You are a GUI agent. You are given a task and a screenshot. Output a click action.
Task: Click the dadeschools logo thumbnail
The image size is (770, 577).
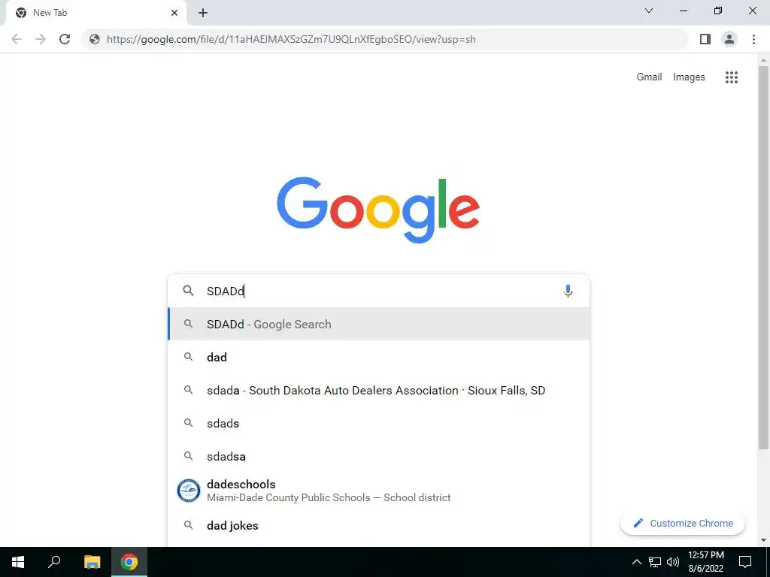[189, 491]
